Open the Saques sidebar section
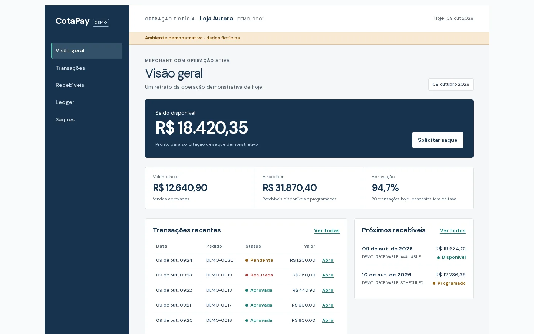Image resolution: width=534 pixels, height=334 pixels. (x=87, y=119)
